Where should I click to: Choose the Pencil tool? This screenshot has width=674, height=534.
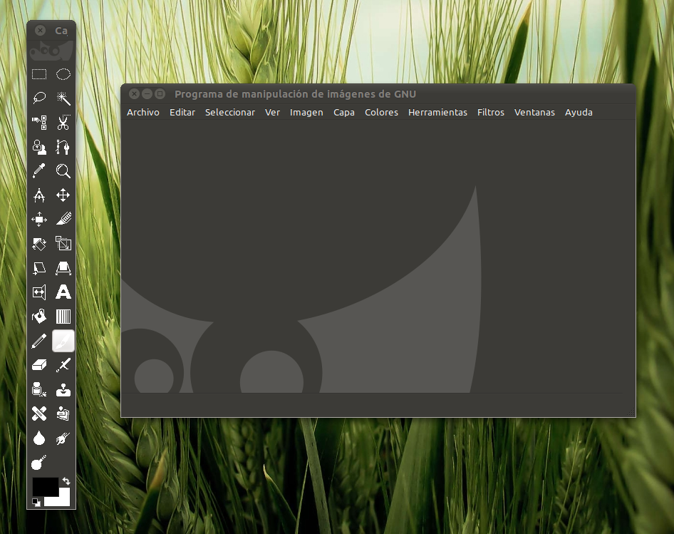click(x=39, y=342)
